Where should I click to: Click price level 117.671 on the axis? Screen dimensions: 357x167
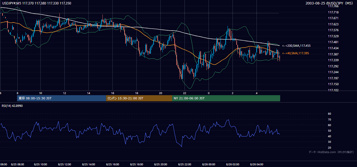click(x=333, y=18)
